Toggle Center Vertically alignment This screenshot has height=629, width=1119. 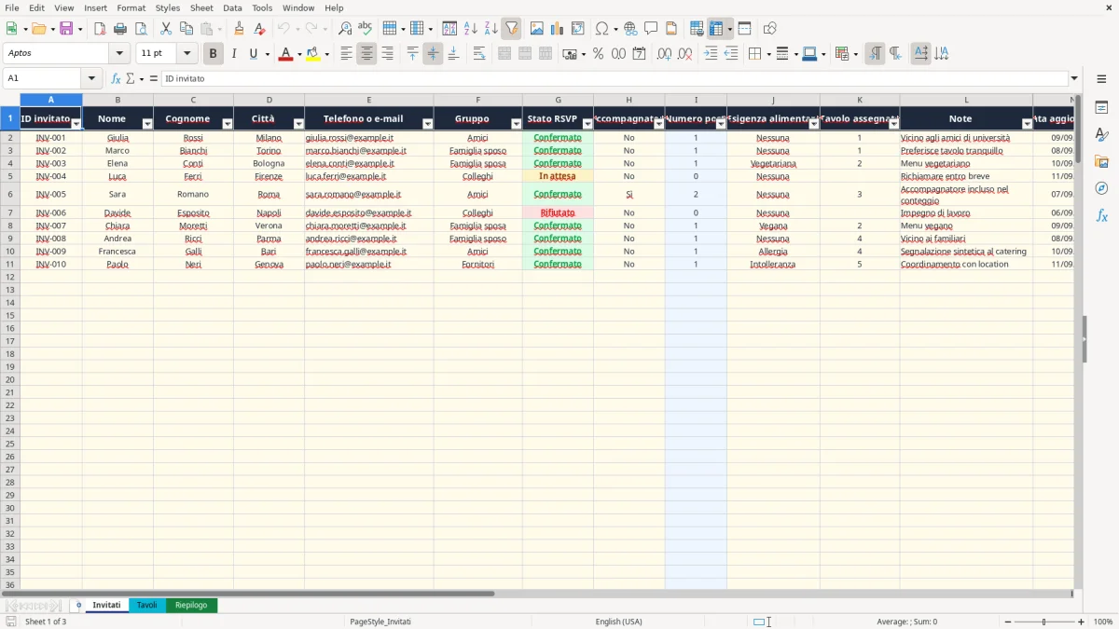[433, 54]
